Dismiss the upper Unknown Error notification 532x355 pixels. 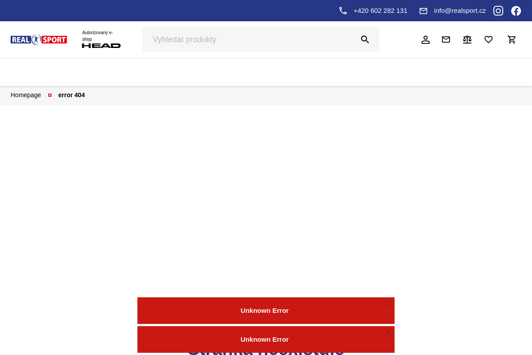tap(388, 304)
